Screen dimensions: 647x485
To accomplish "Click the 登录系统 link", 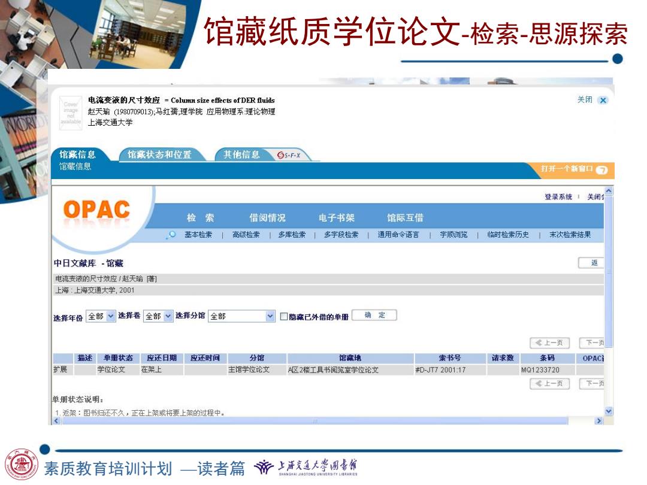I will click(558, 197).
